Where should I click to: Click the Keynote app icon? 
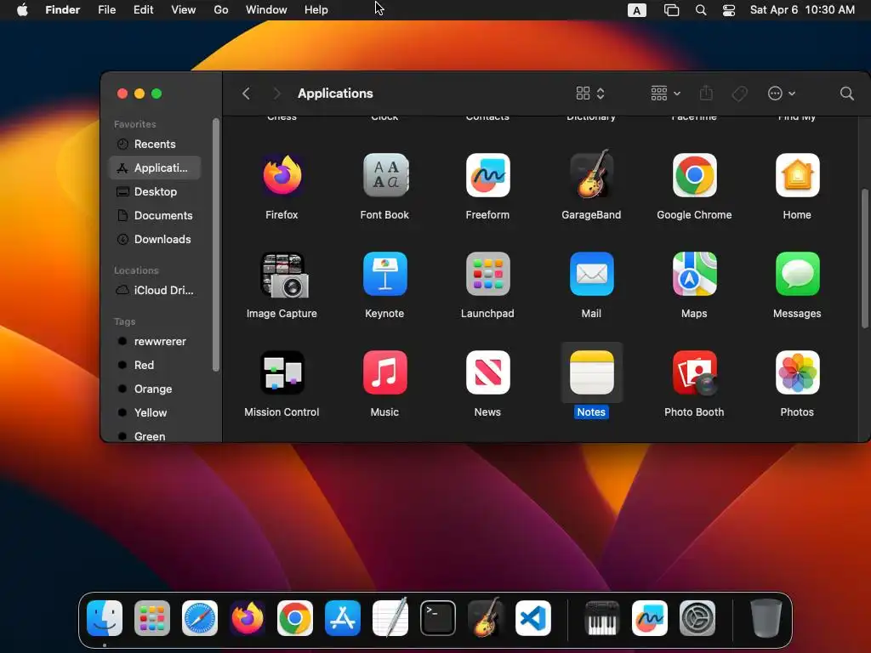coord(385,274)
